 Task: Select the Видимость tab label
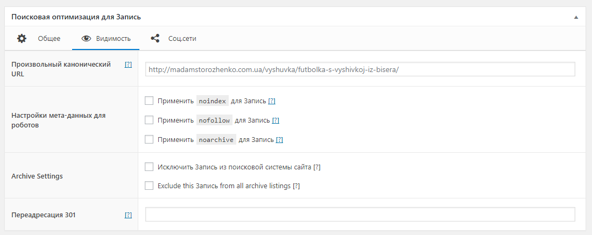pos(113,39)
